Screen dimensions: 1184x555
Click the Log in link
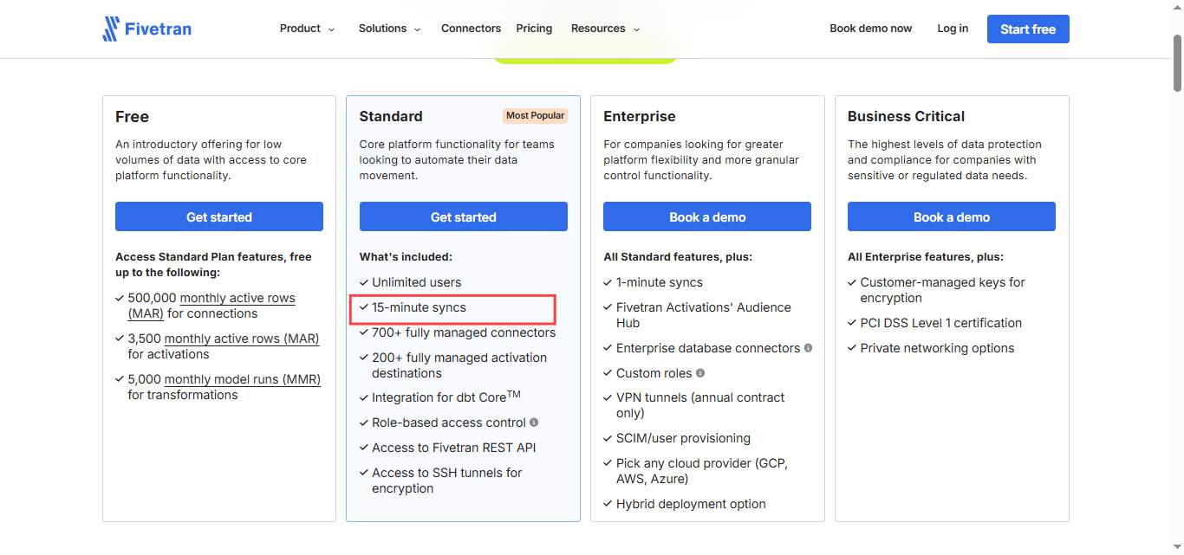click(x=953, y=29)
